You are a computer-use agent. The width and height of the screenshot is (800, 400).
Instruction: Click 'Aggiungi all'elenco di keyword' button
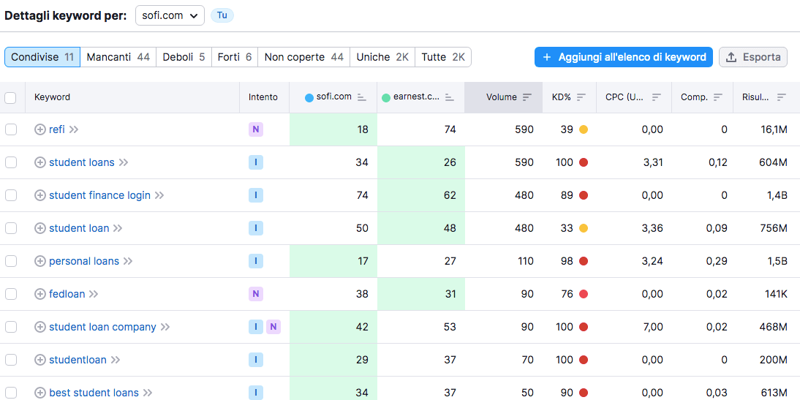[624, 57]
